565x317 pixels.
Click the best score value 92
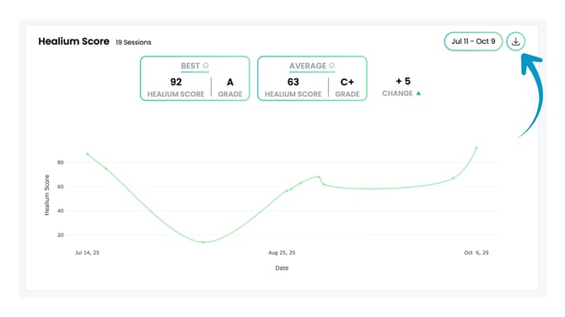coord(176,82)
